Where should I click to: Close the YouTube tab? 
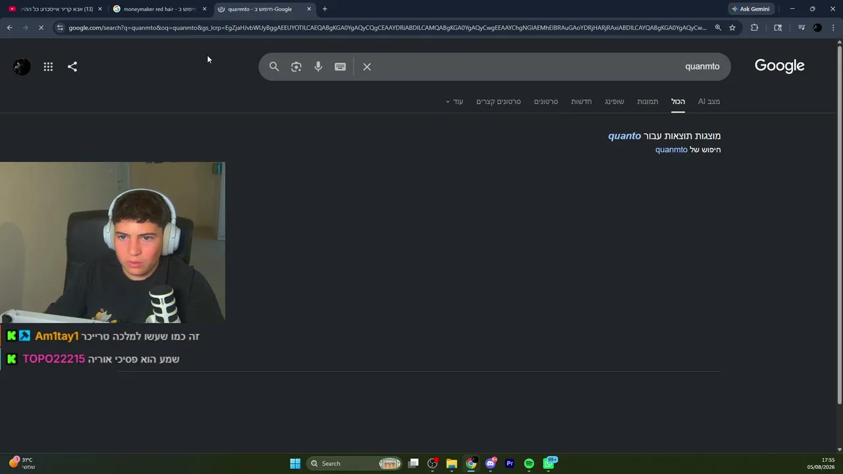100,9
